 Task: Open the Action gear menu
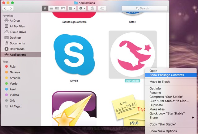[82, 8]
